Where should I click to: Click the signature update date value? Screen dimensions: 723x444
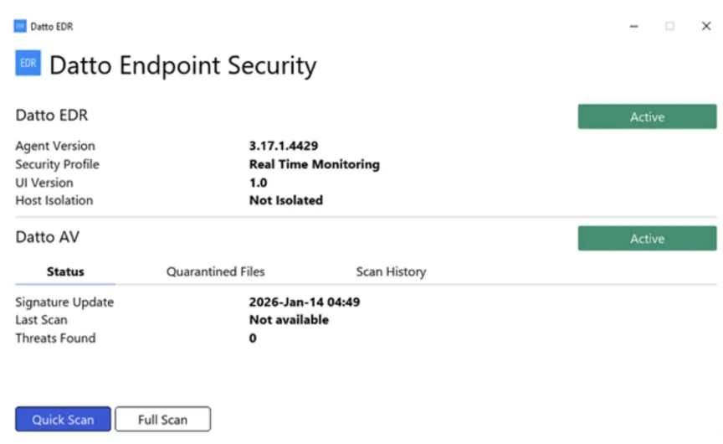pyautogui.click(x=304, y=302)
